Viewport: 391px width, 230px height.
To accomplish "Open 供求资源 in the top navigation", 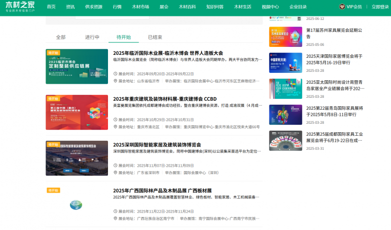I will coord(93,7).
